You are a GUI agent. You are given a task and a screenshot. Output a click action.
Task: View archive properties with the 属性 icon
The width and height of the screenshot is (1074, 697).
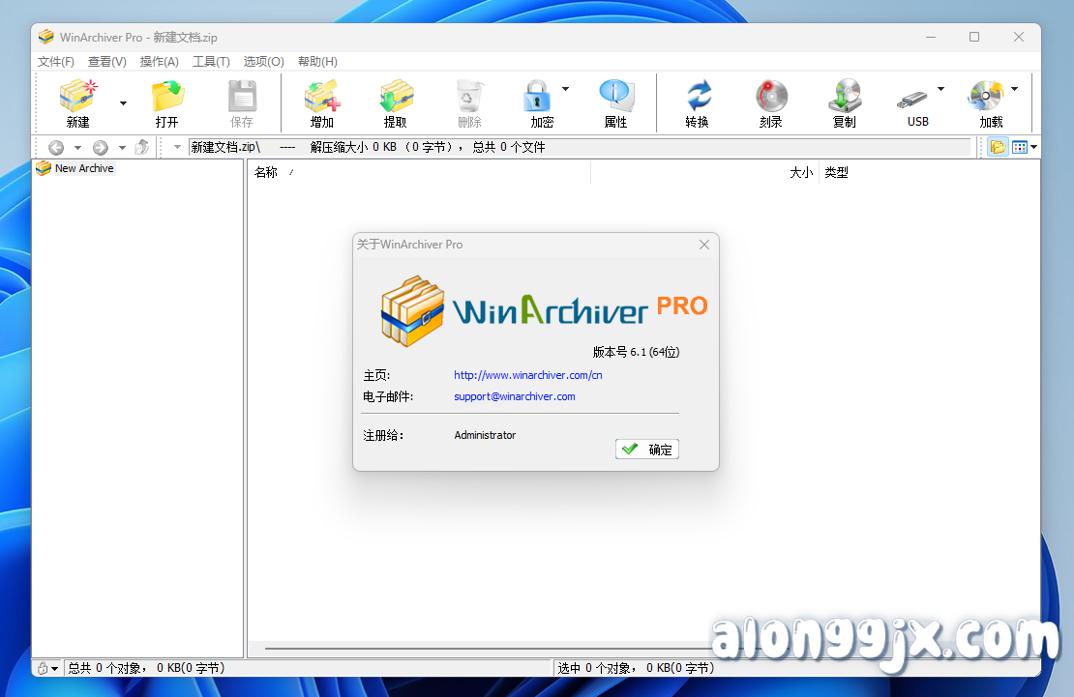pos(615,102)
